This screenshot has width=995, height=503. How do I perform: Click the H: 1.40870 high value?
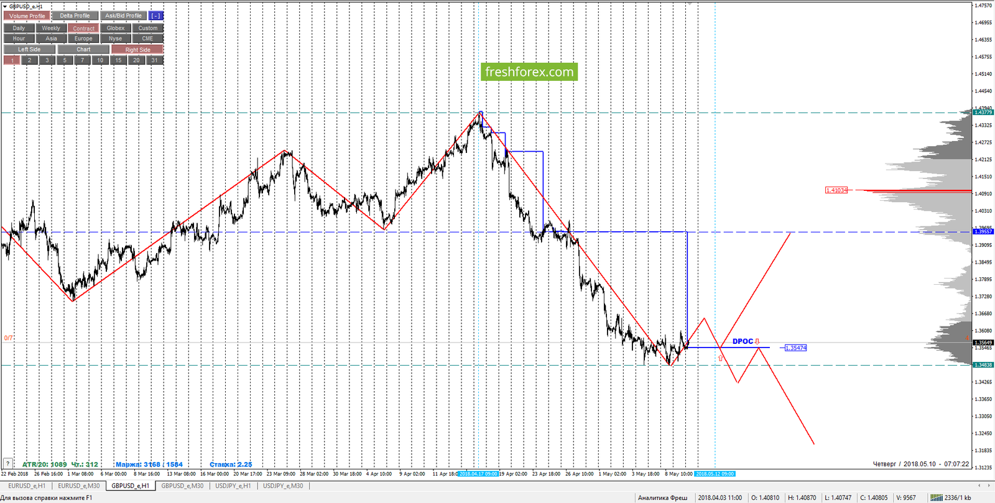coord(802,497)
